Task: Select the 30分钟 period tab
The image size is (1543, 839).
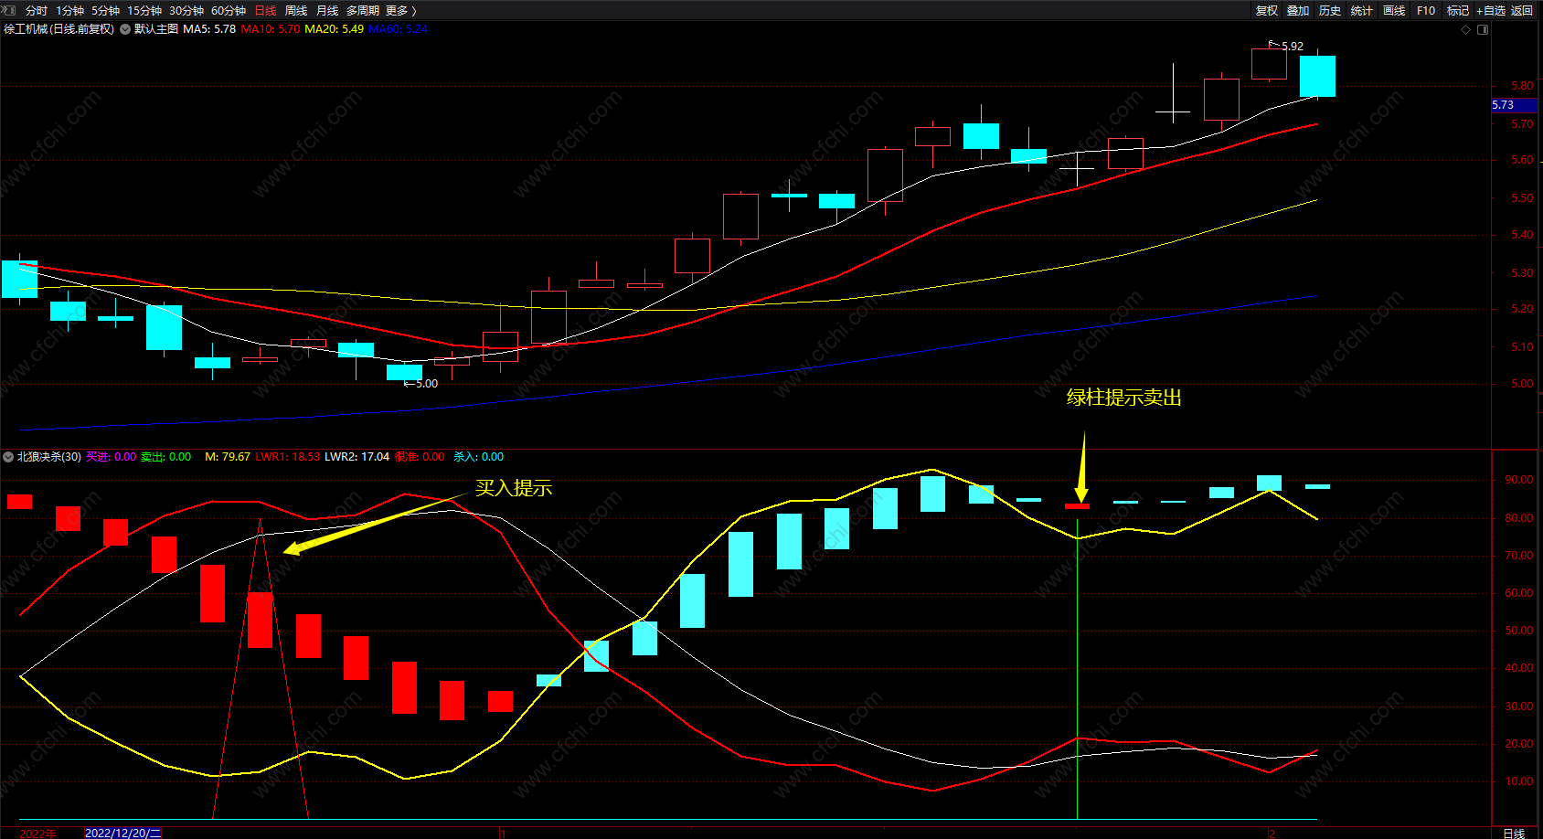Action: (x=186, y=11)
